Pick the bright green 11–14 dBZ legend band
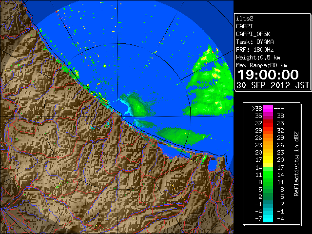312x234 pixels. (268, 175)
